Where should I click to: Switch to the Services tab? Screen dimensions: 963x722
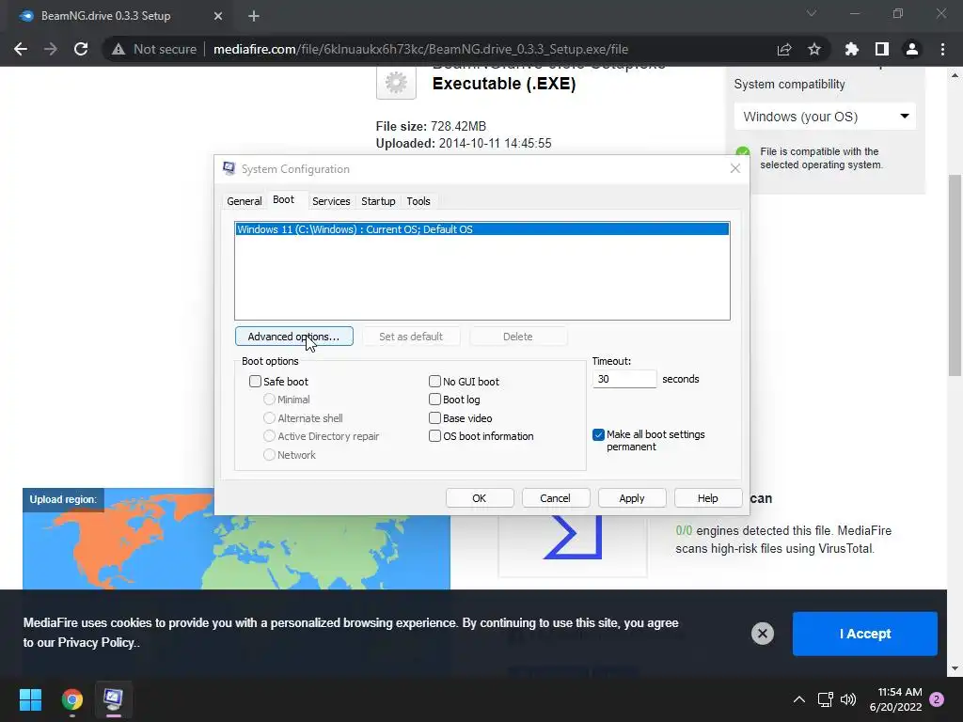(x=331, y=201)
